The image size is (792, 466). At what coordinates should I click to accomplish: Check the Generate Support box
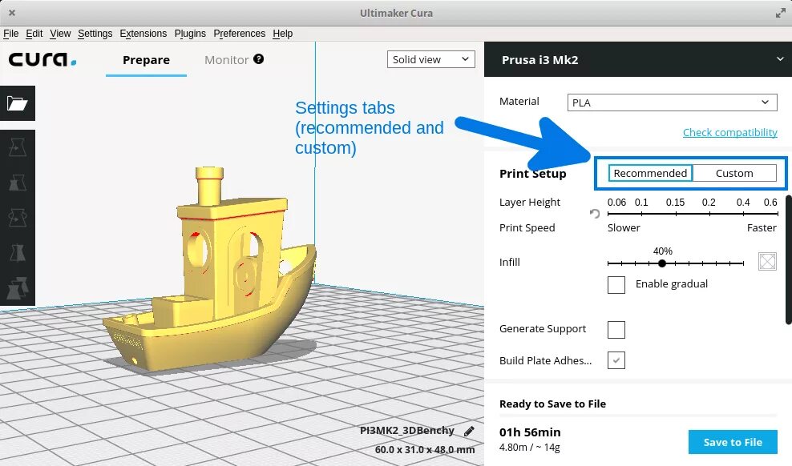(616, 330)
